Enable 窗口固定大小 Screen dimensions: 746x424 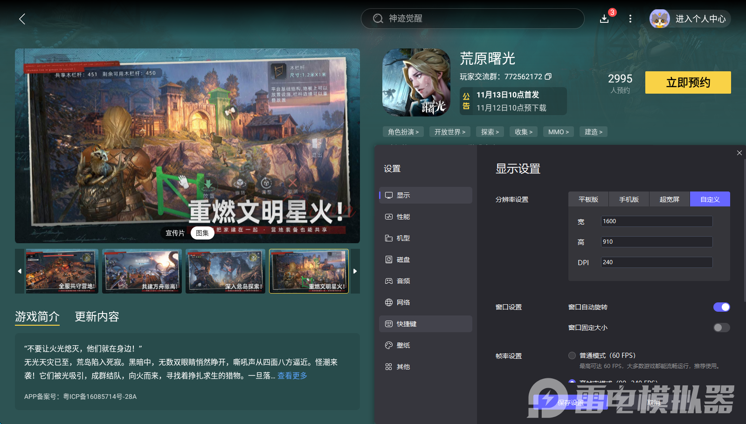click(x=721, y=328)
